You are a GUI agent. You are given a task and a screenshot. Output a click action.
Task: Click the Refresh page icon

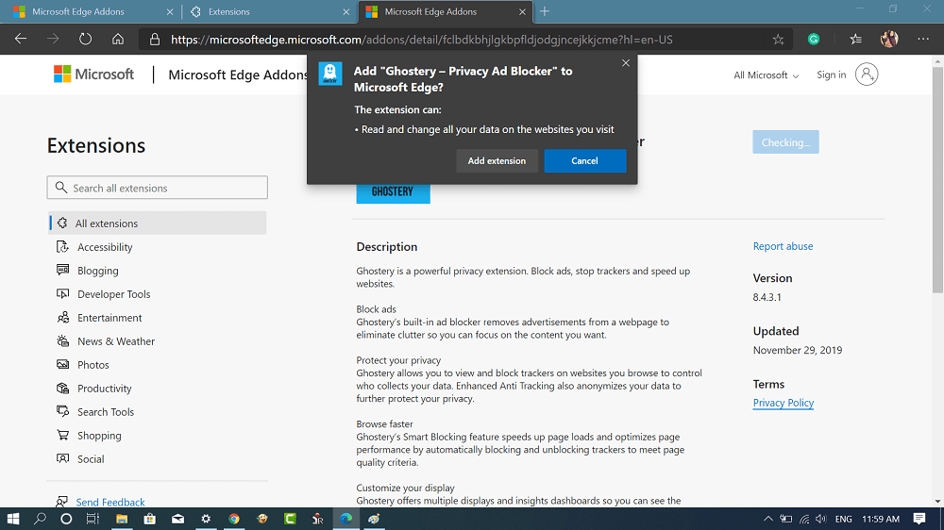tap(86, 39)
